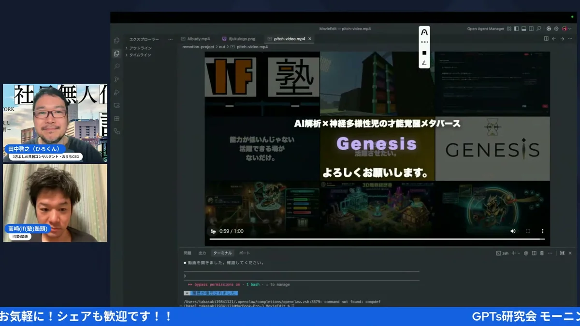This screenshot has width=580, height=326.
Task: Click the Explorer icon in the activity bar
Action: (116, 54)
